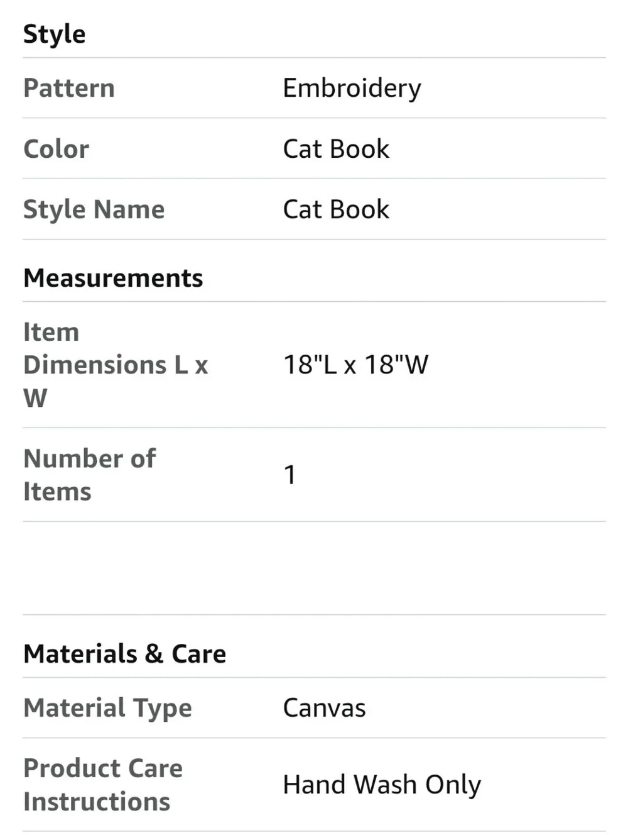Select Cat Book in the Color row
Viewport: 628px width, 835px height.
[336, 149]
